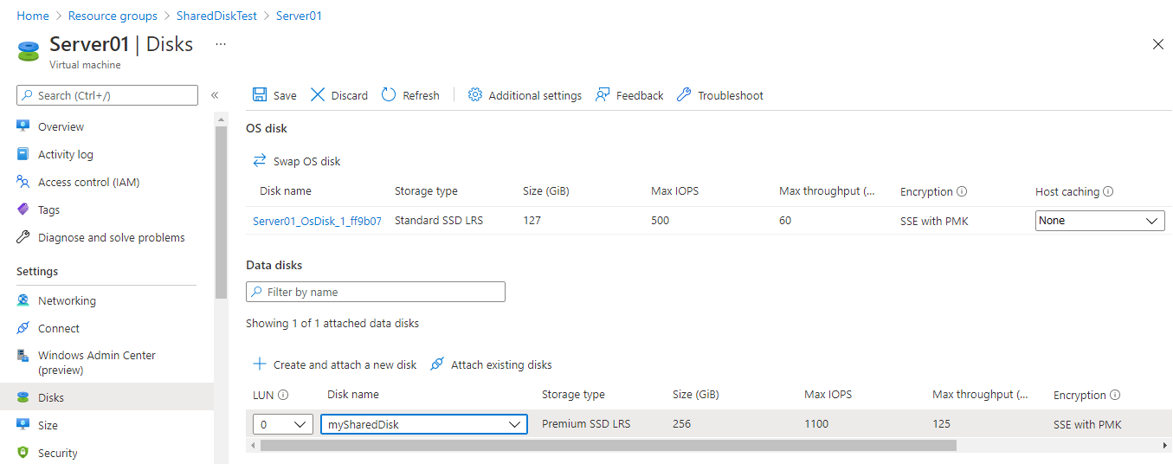This screenshot has height=464, width=1173.
Task: Open Security sidebar item
Action: (58, 453)
